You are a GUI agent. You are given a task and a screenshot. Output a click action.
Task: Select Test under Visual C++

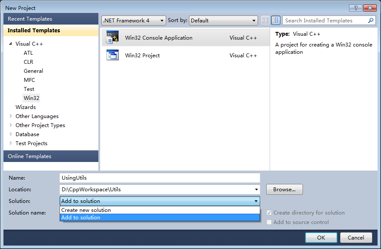[29, 89]
